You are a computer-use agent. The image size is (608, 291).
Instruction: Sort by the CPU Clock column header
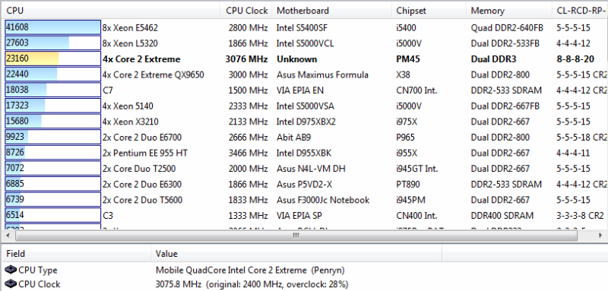point(245,11)
